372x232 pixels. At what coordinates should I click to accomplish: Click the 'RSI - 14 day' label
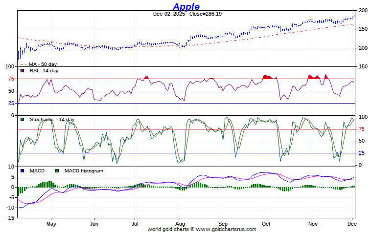pyautogui.click(x=44, y=70)
